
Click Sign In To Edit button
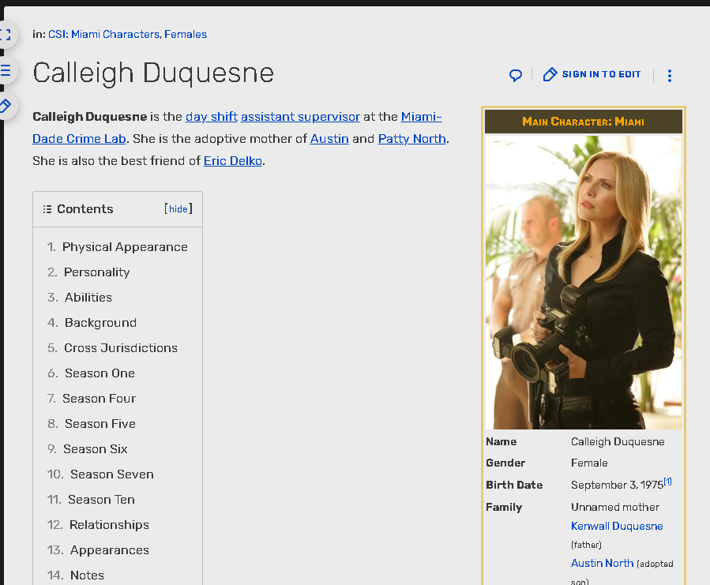pos(592,74)
